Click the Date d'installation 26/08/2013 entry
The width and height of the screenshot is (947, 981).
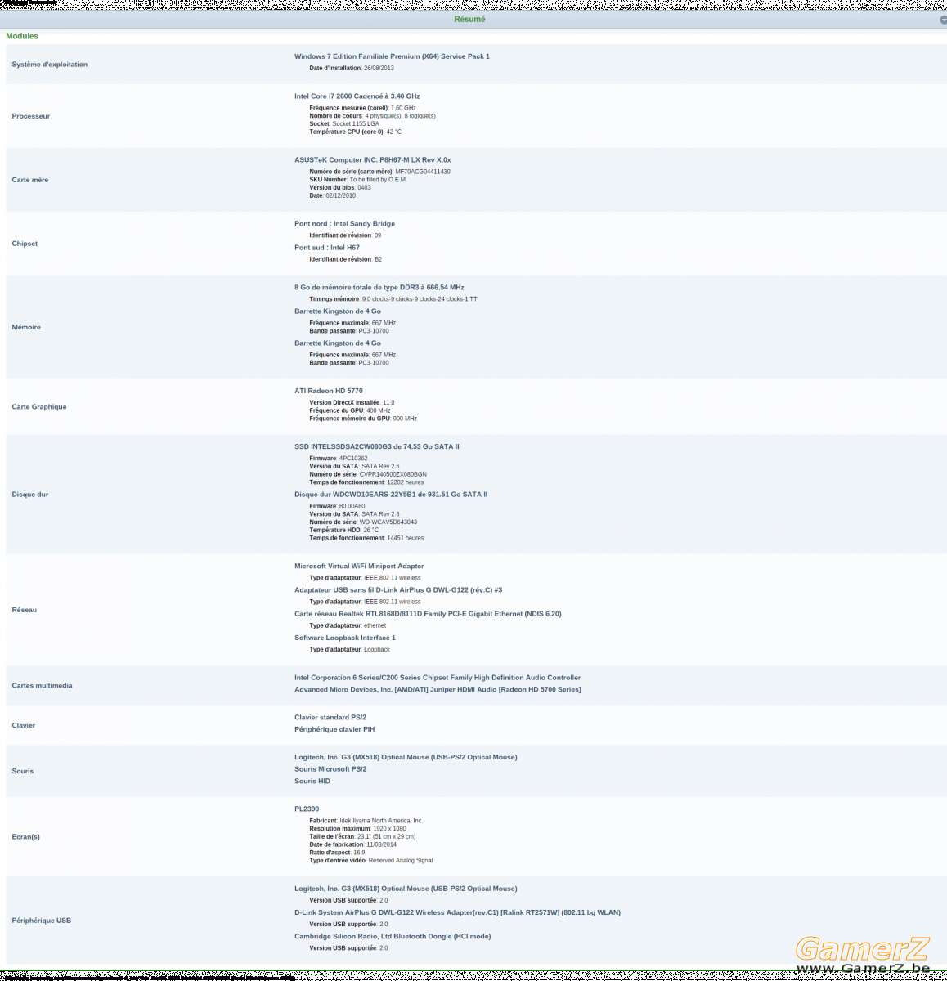pos(352,69)
